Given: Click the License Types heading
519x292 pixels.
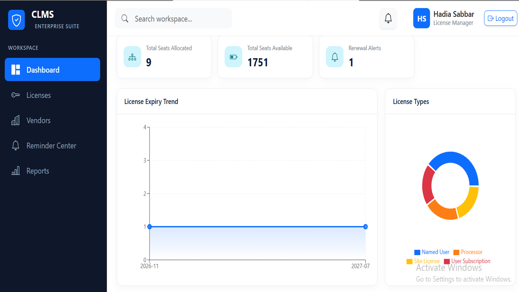Looking at the screenshot, I should pyautogui.click(x=411, y=102).
